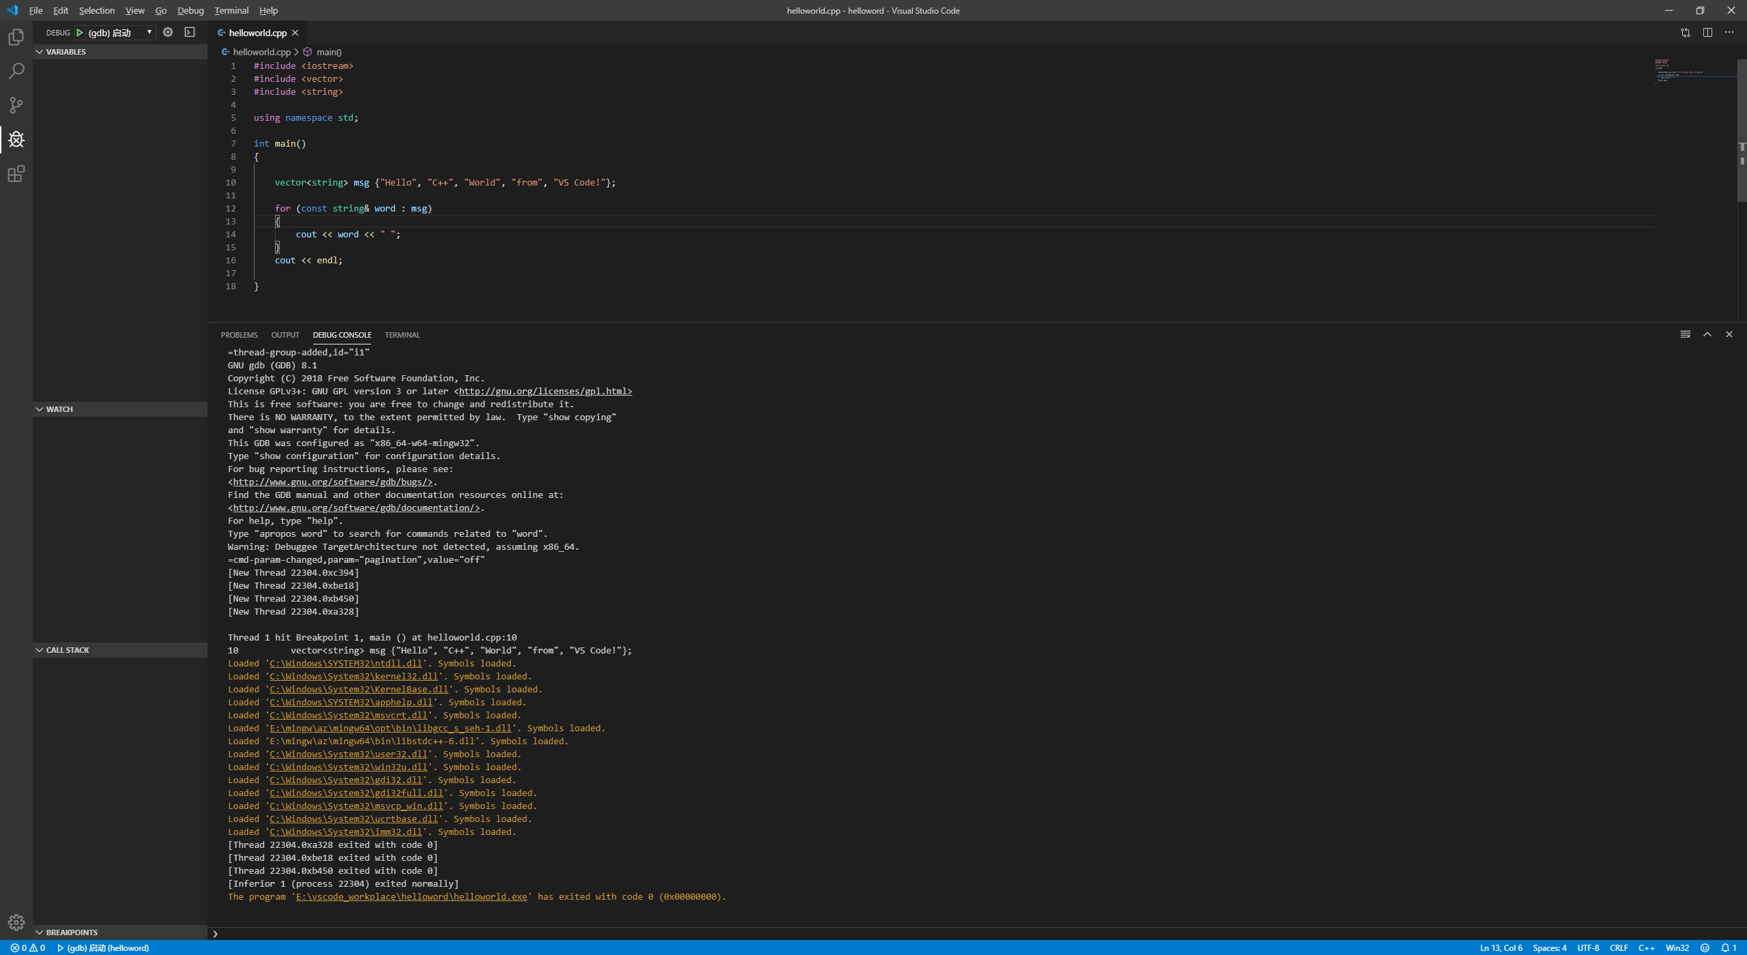Open the Search view
1747x955 pixels.
16,71
